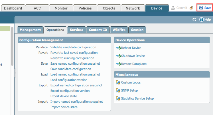Viewport: 213px width, 115px height.
Task: Switch to the Policies tab
Action: [x=85, y=8]
